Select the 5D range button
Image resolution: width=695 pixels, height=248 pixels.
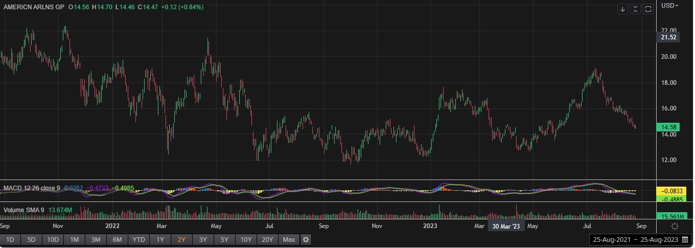point(31,239)
